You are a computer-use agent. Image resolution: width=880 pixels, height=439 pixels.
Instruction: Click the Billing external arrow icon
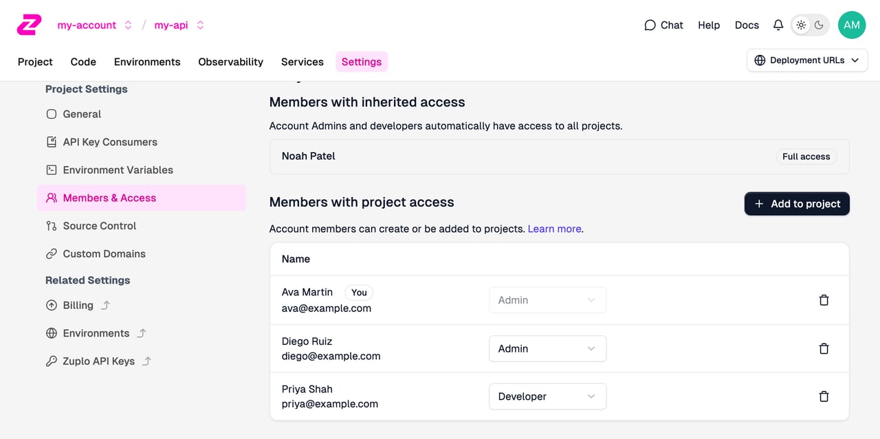pos(105,305)
